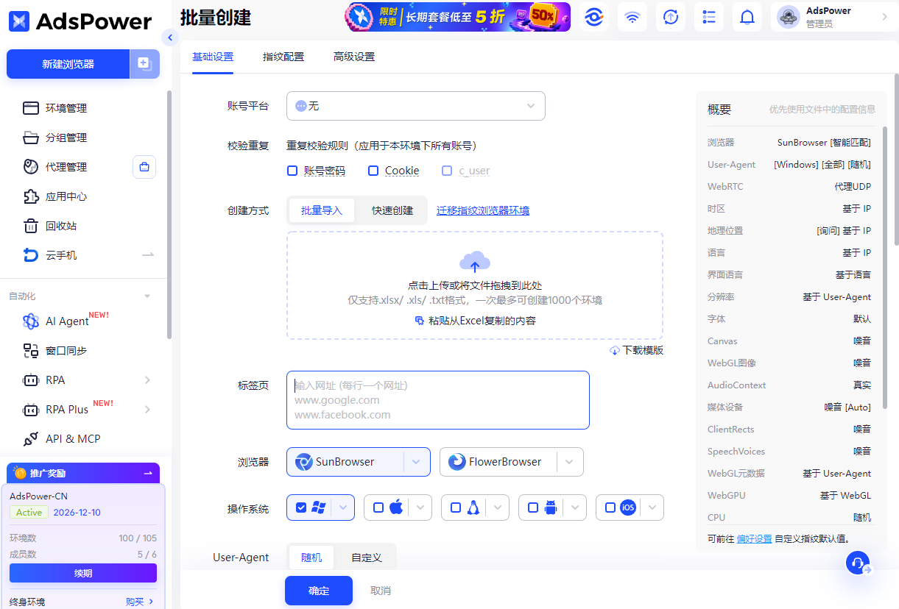The image size is (899, 609).
Task: Expand the RPA submenu
Action: tap(147, 380)
